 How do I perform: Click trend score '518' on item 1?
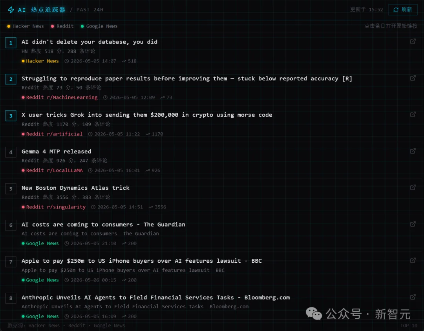click(129, 61)
